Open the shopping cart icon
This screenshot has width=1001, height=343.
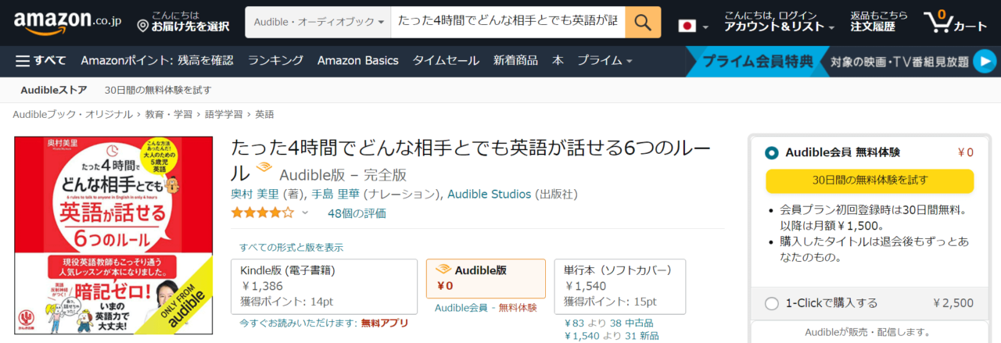935,22
